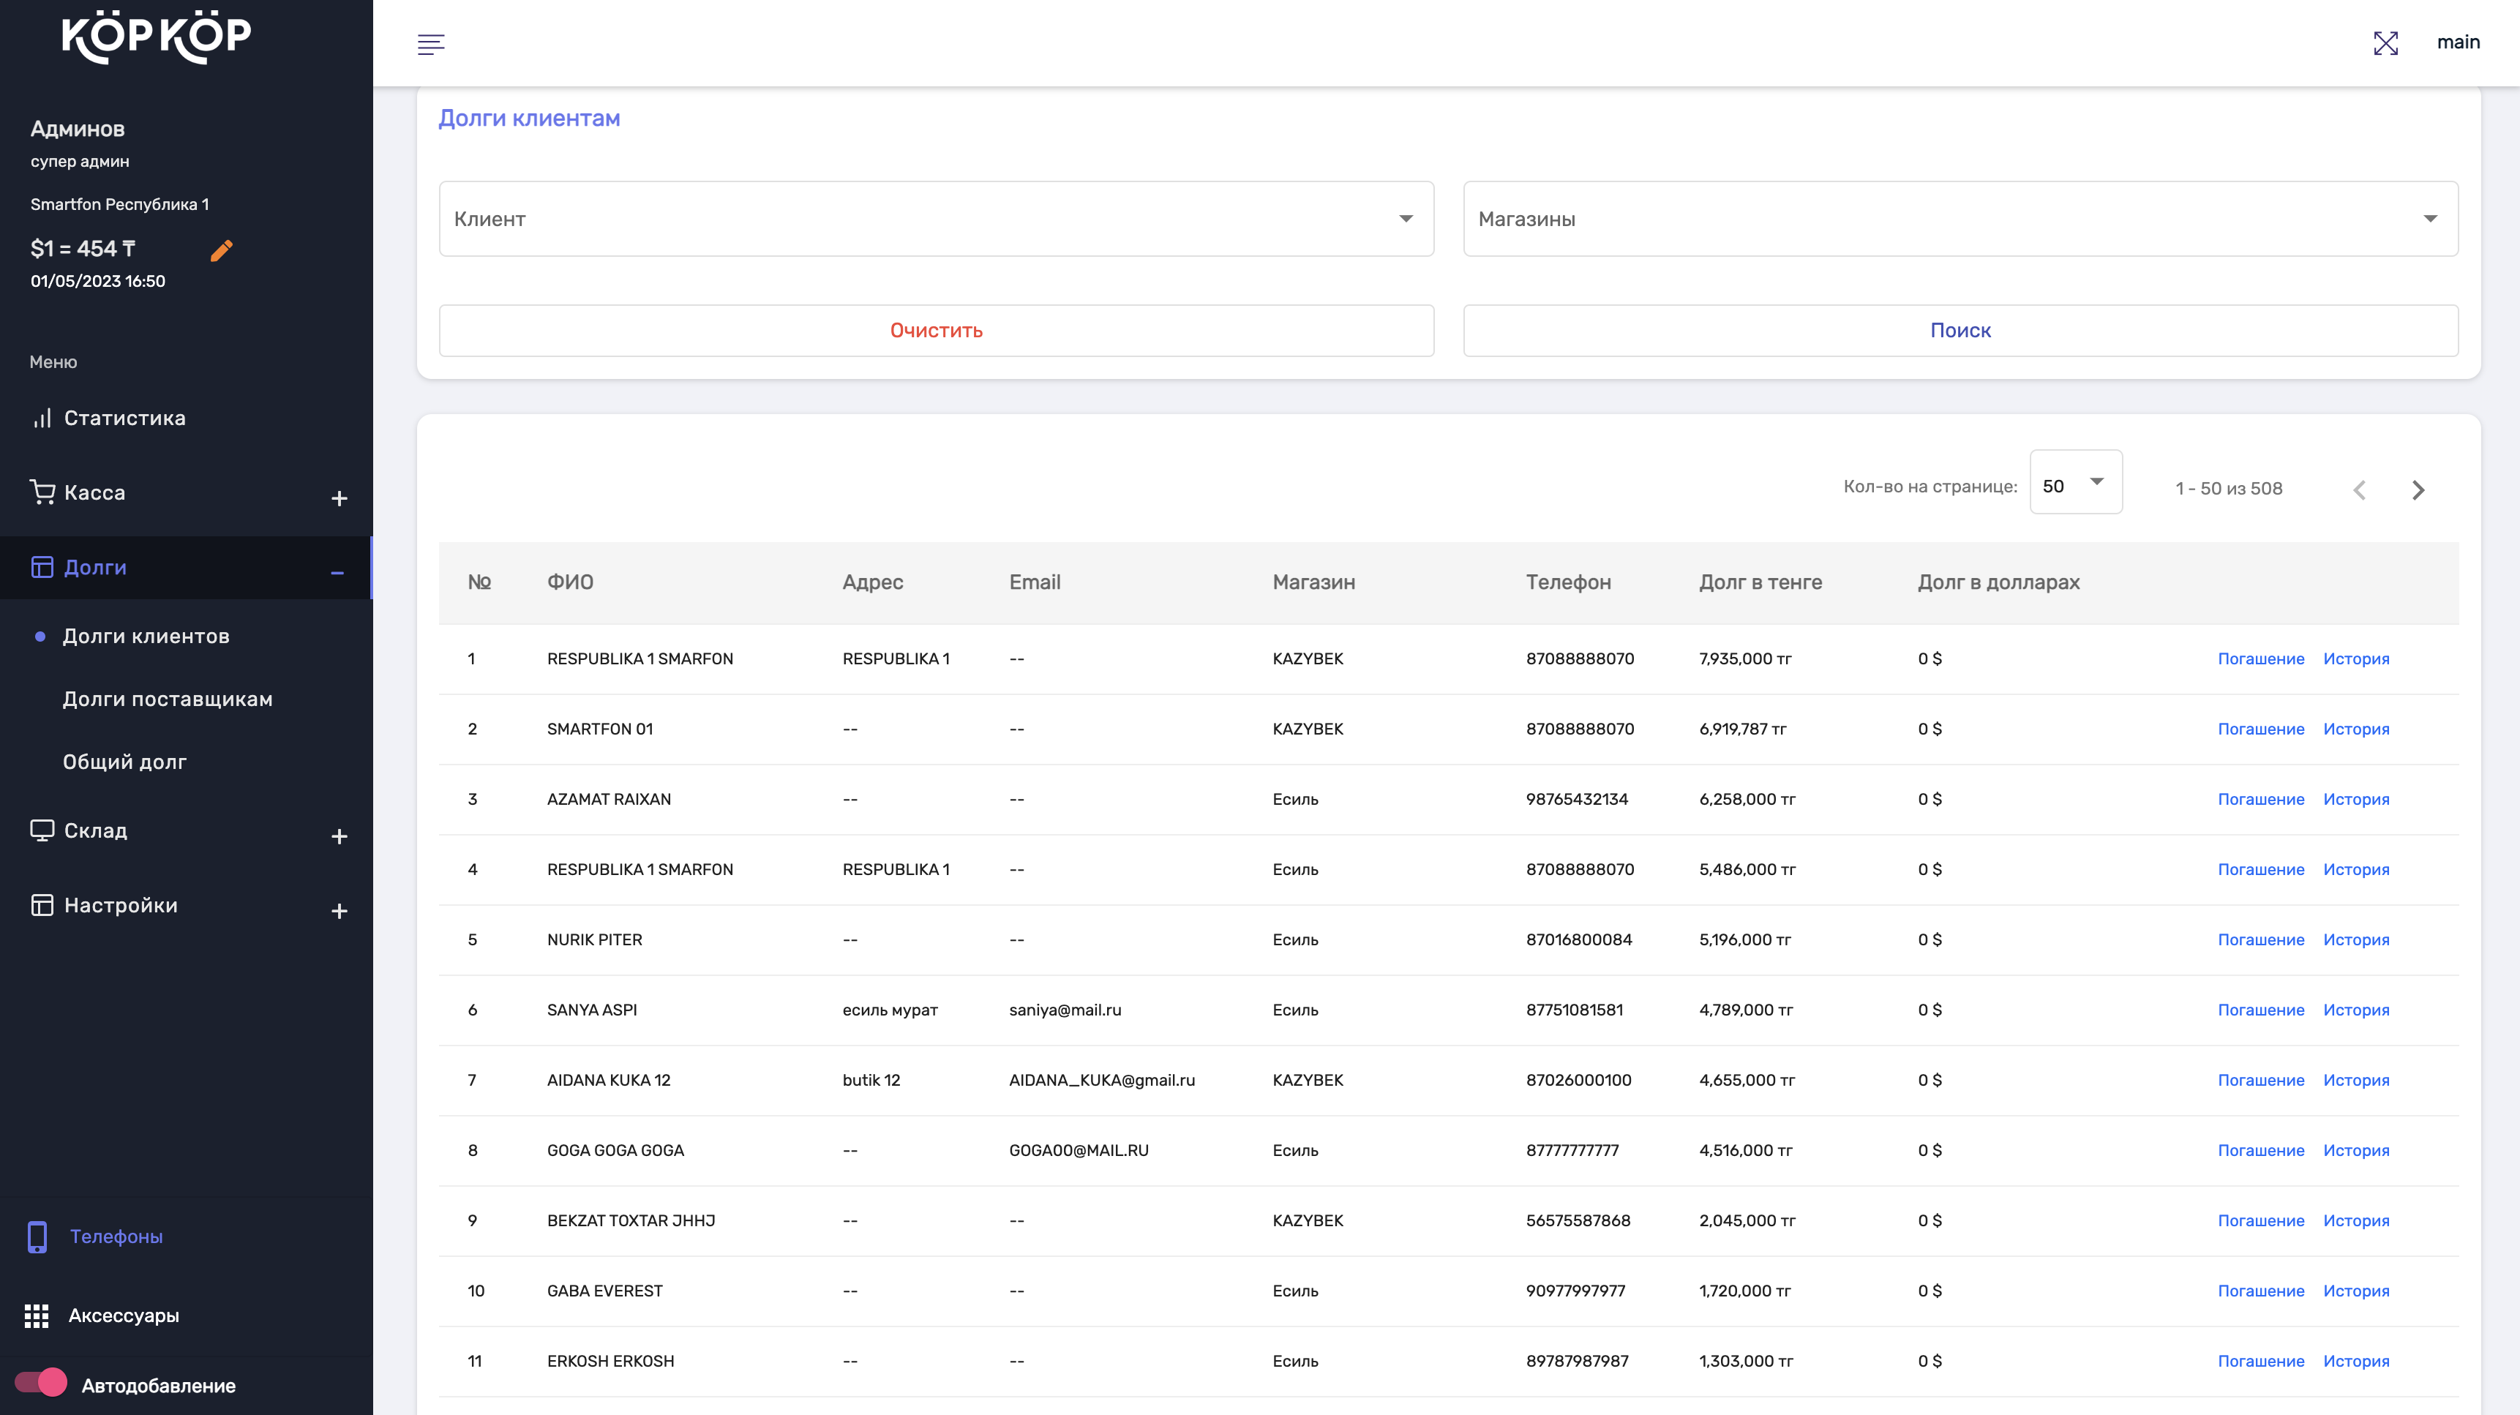Screen dimensions: 2520x1415
Task: Toggle the Автодобавление switch
Action: coord(41,1383)
